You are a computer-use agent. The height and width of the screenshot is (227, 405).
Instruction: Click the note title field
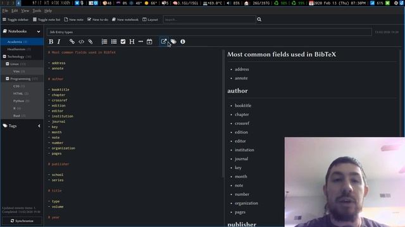point(209,32)
